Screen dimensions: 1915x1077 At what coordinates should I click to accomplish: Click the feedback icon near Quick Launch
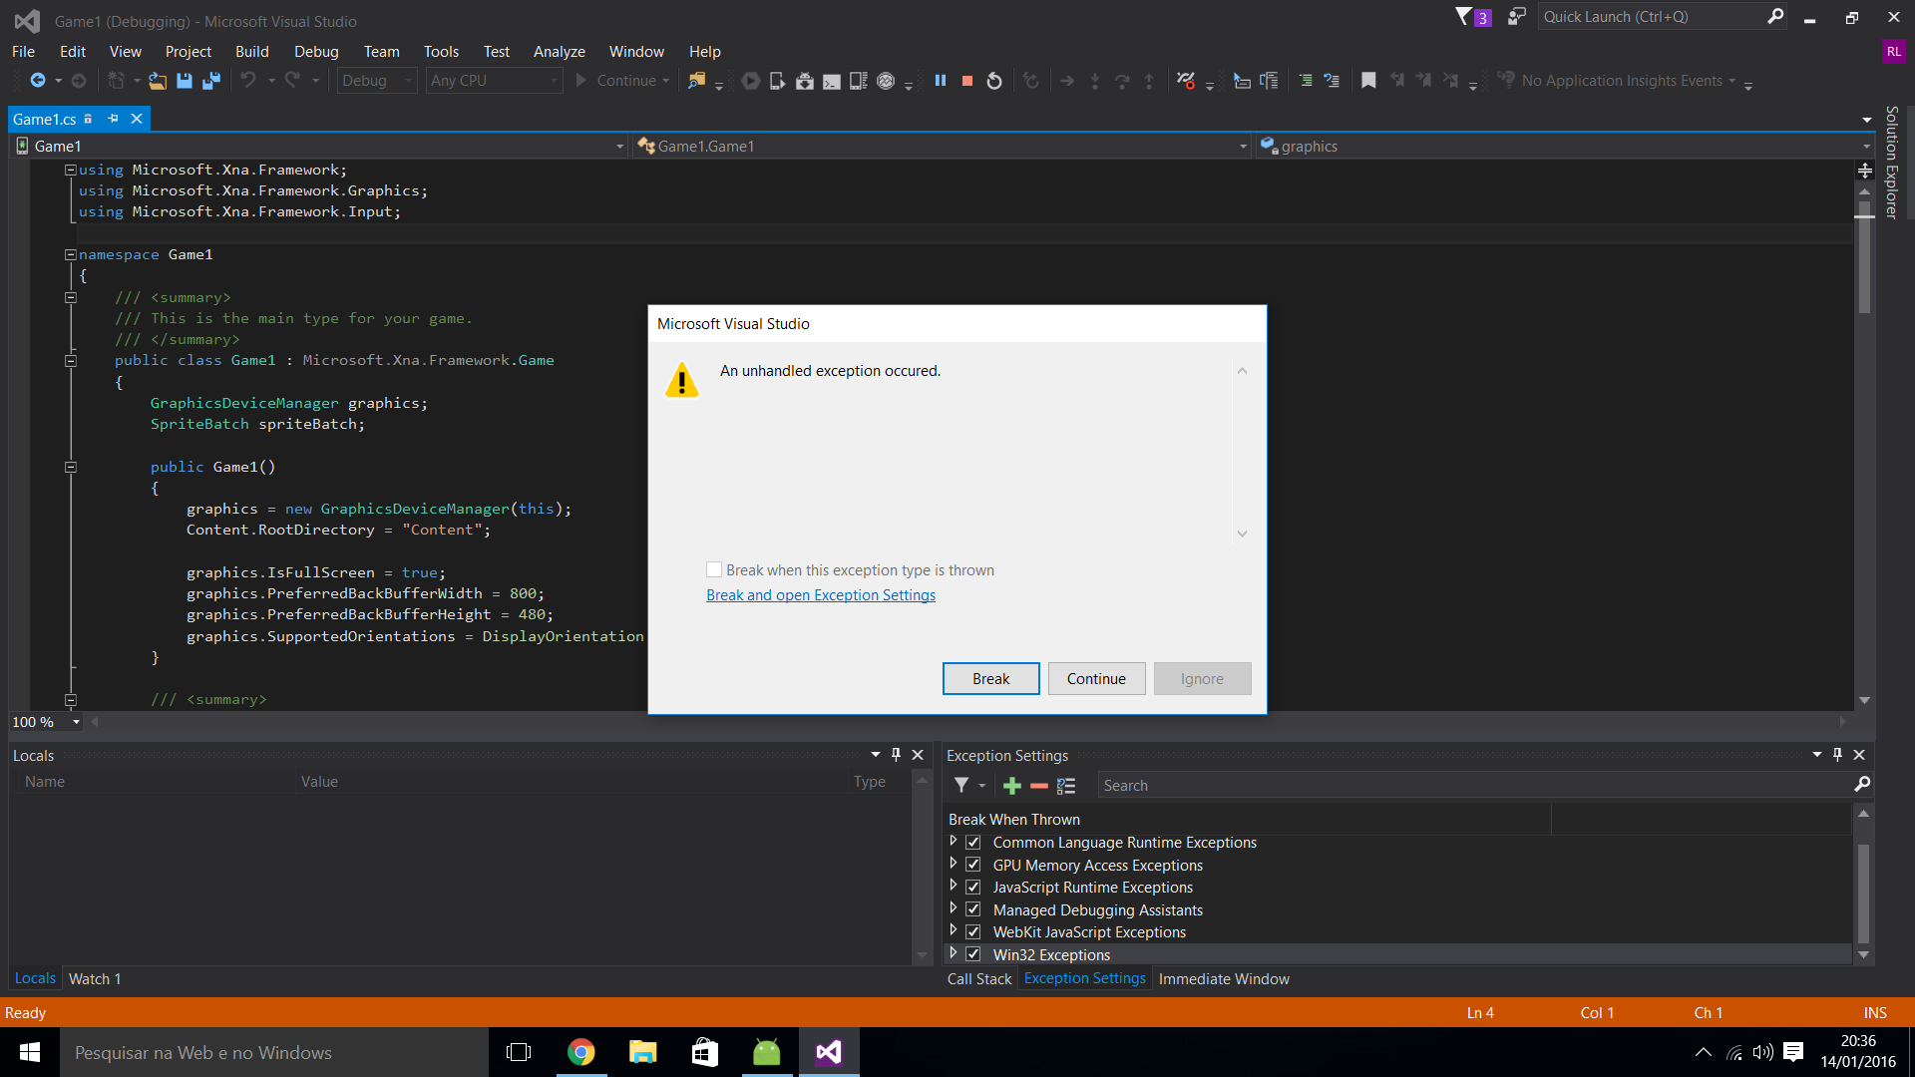click(1517, 17)
